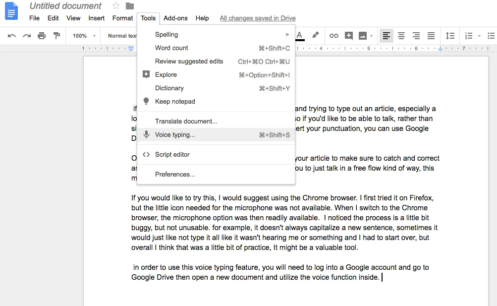Click the Google Docs home icon
This screenshot has width=497, height=306.
tap(11, 11)
